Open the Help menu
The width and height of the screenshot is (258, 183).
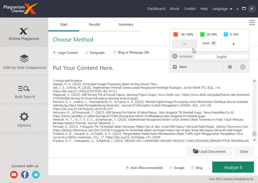pyautogui.click(x=204, y=9)
